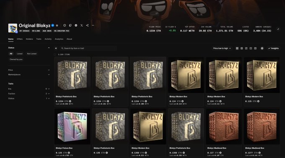Open the creator name link under the title
The image size is (285, 158).
(x=25, y=31)
